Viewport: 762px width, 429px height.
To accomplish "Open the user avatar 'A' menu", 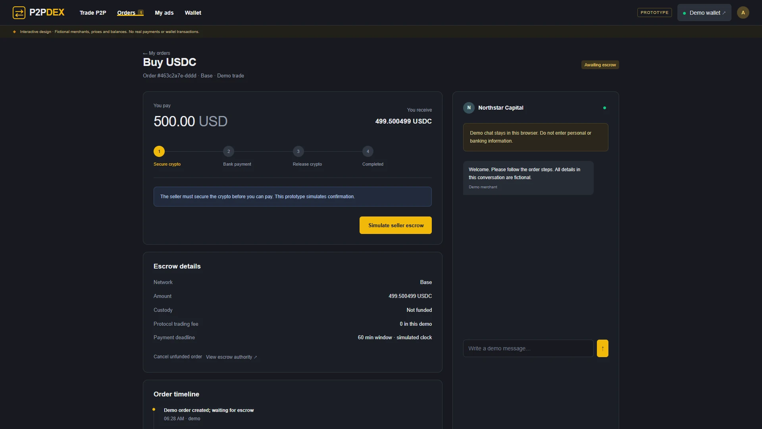I will click(743, 13).
